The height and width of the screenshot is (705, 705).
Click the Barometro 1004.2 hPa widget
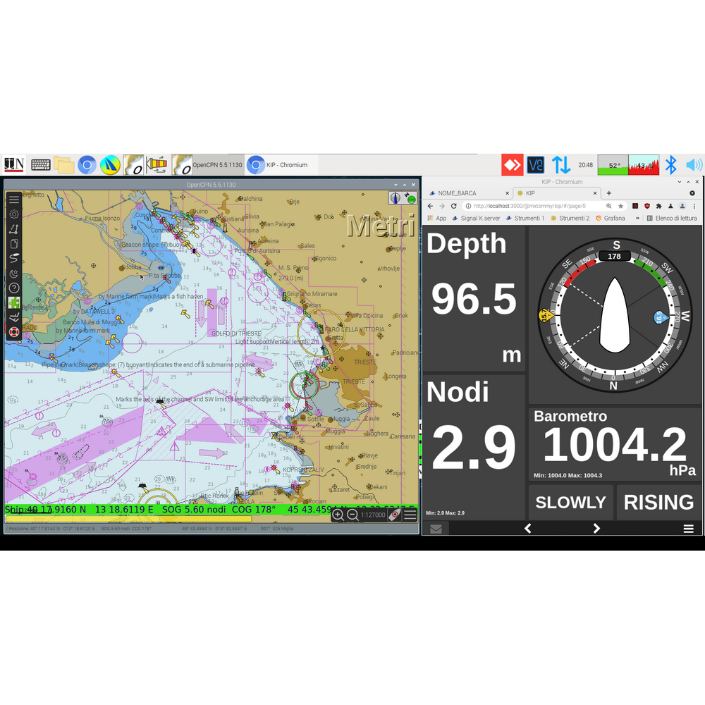615,444
